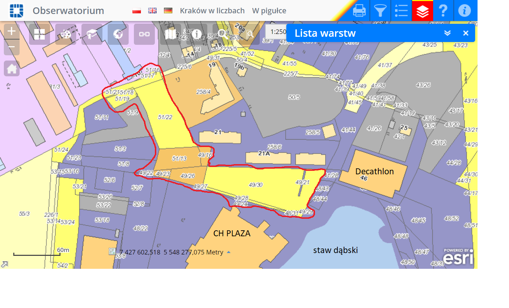Switch language using the Polish flag

pyautogui.click(x=137, y=10)
